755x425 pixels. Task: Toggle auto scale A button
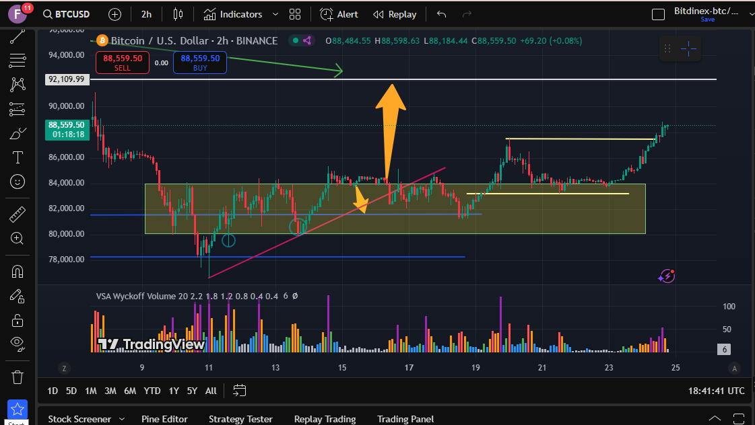pos(735,369)
